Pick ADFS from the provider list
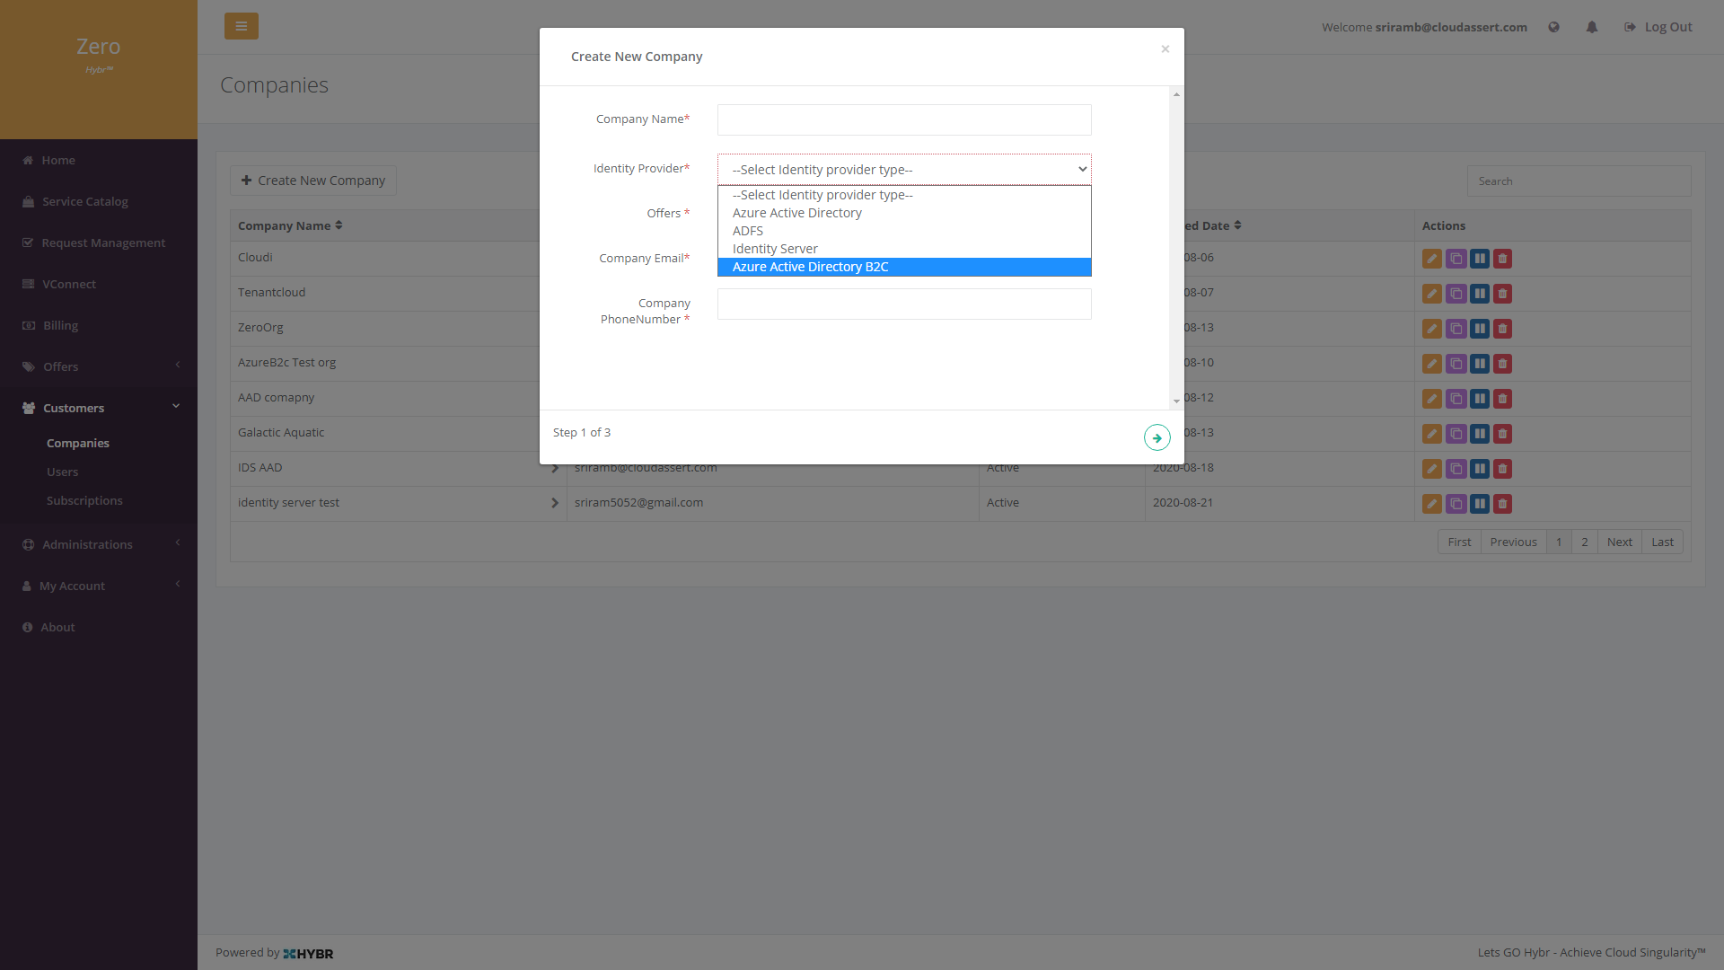The width and height of the screenshot is (1724, 970). click(904, 231)
